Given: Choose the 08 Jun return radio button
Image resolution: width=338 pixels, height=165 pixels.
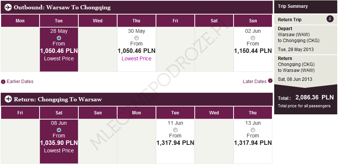Looking at the screenshot, I should (x=59, y=130).
